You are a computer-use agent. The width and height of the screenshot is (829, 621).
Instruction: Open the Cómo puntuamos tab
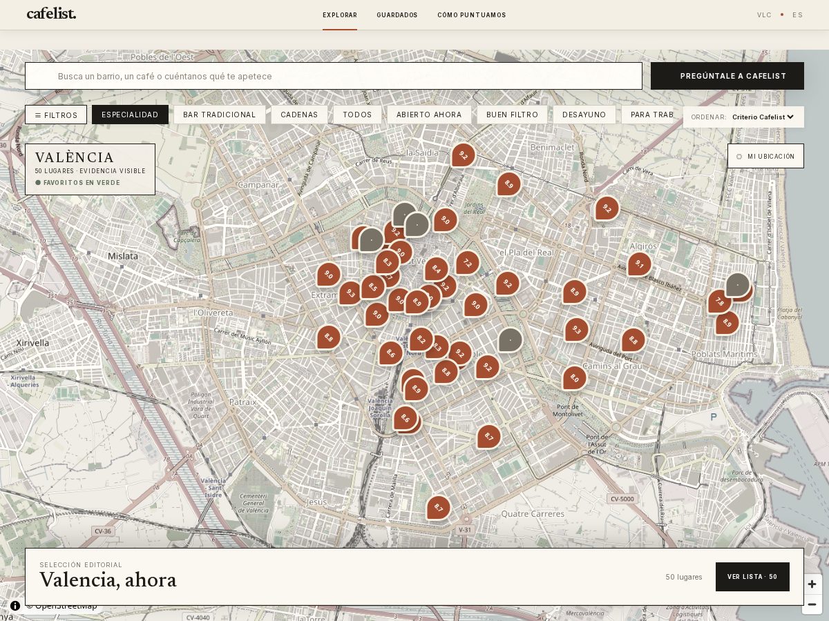pos(472,15)
